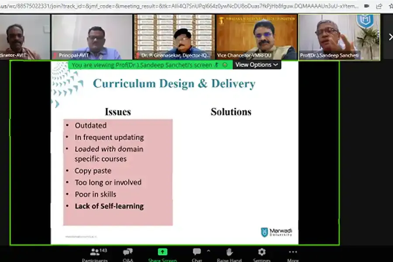The height and width of the screenshot is (262, 393).
Task: Click the green Share Screen icon
Action: point(162,252)
